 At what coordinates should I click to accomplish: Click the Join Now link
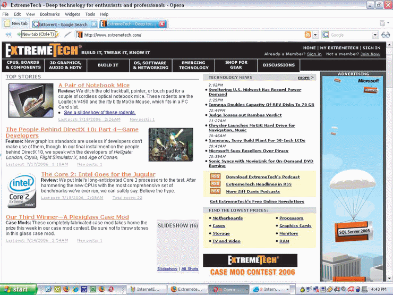pyautogui.click(x=370, y=54)
